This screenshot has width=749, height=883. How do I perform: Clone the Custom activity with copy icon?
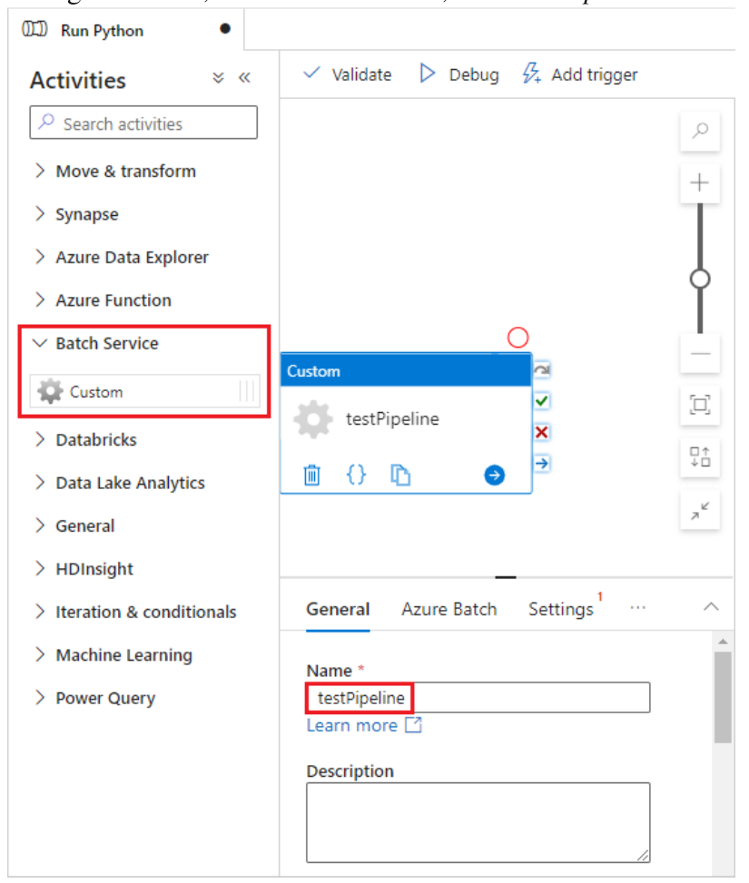click(400, 475)
